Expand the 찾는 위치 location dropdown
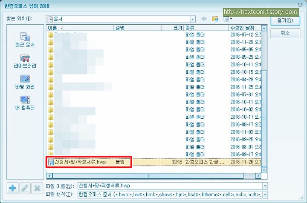Screen dimensions: 307x203 coord(193,19)
